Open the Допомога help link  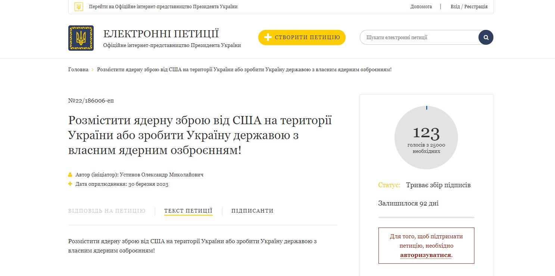[x=421, y=7]
